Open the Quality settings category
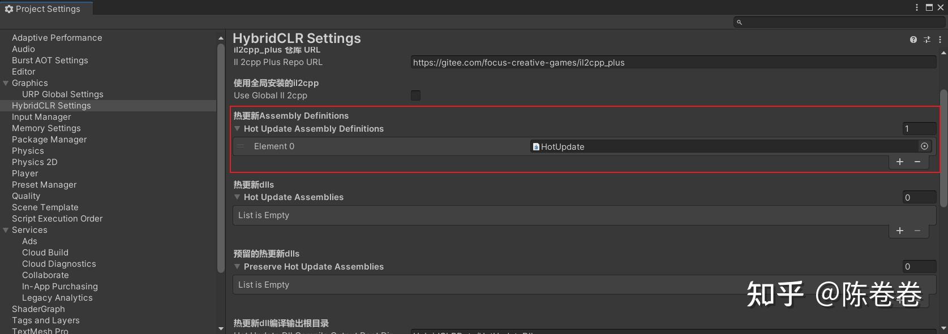The width and height of the screenshot is (948, 334). (x=26, y=196)
